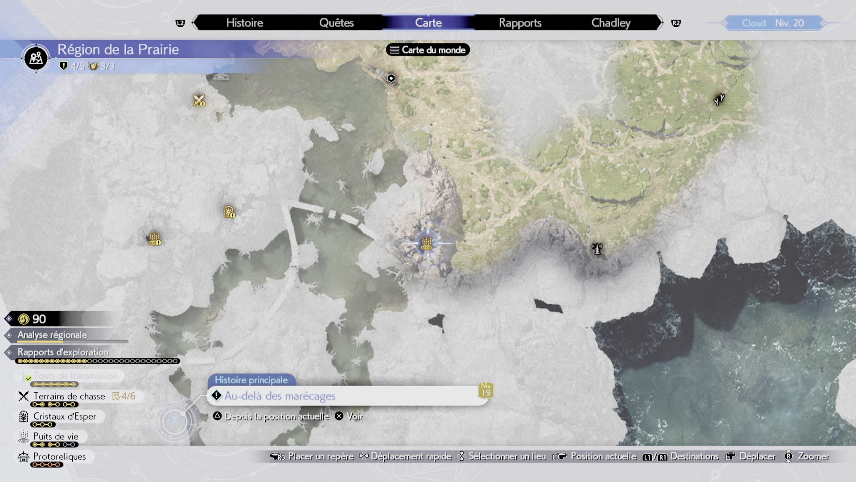This screenshot has width=856, height=482.
Task: Open the Chadley menu tab
Action: (610, 23)
